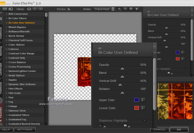Switch to split preview view

(35, 9)
